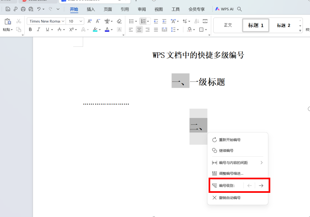Toggle Italic formatting
The image size is (310, 217).
click(x=38, y=30)
